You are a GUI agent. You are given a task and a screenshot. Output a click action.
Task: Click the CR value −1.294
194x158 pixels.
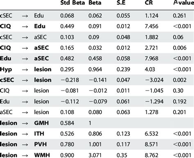[x=154, y=102]
